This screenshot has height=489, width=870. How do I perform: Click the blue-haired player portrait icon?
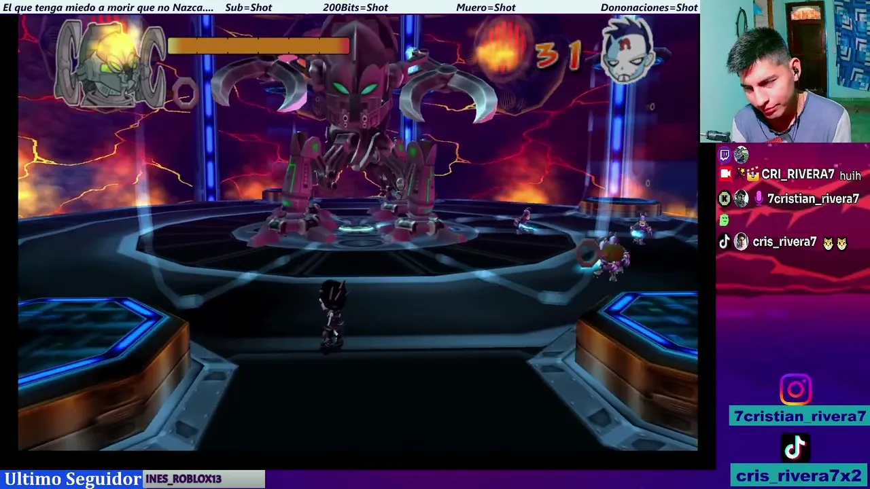pos(629,51)
